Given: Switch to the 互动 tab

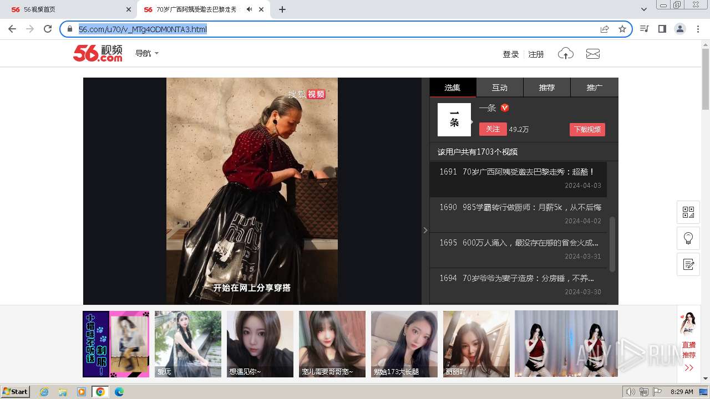Looking at the screenshot, I should [500, 88].
